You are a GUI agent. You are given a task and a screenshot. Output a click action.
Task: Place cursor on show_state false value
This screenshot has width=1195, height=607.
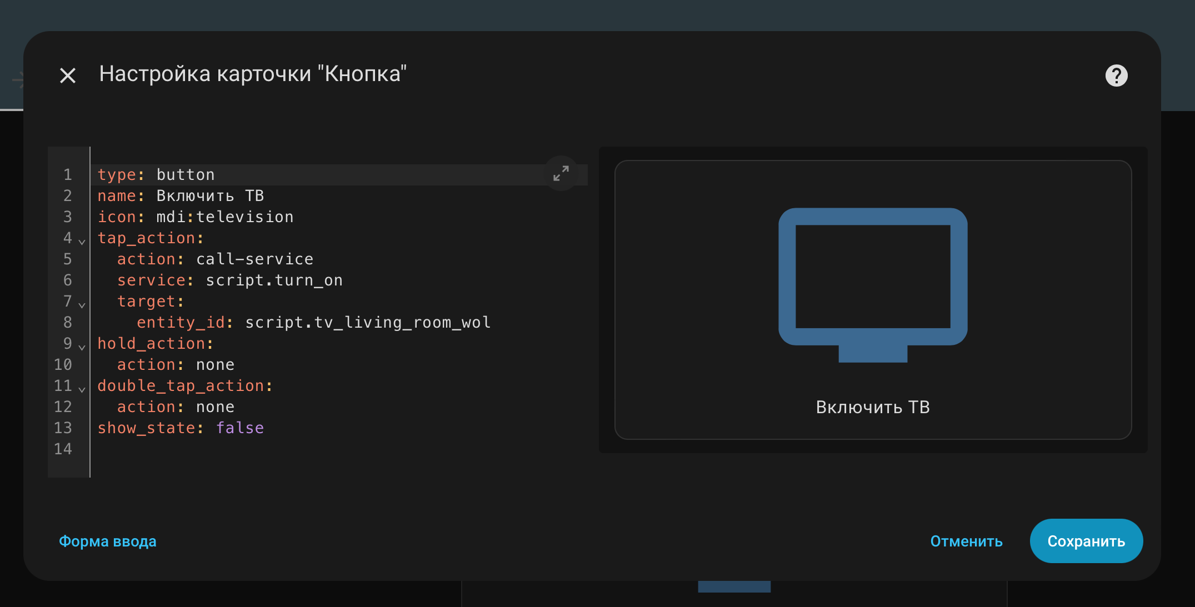(239, 428)
